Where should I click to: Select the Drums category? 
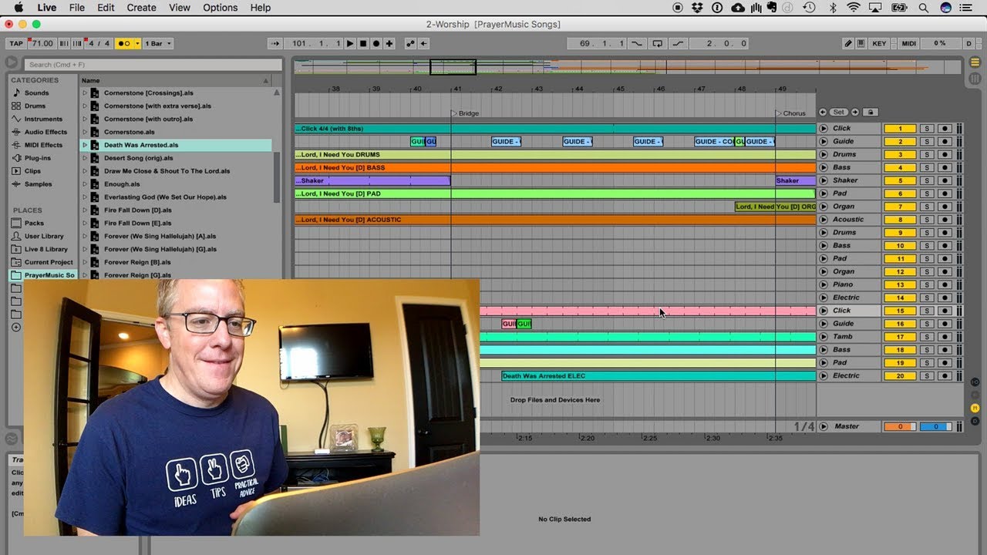coord(35,106)
